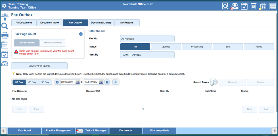Open the settings gear icon
Image resolution: width=278 pixels, height=136 pixels.
[4, 6]
